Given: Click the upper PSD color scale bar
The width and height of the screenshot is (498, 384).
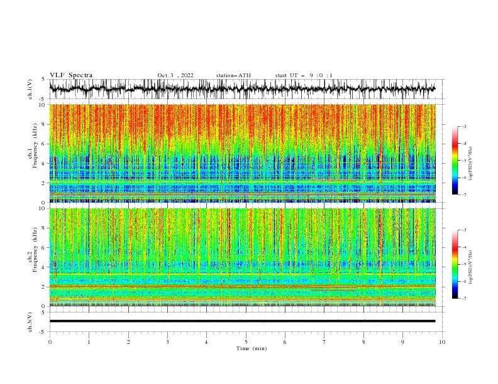Looking at the screenshot, I should pyautogui.click(x=455, y=161).
